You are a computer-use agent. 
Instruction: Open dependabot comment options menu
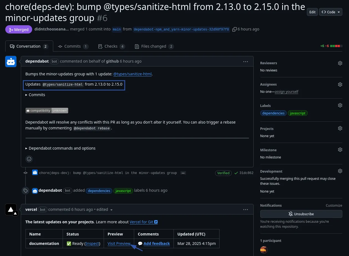tap(245, 62)
